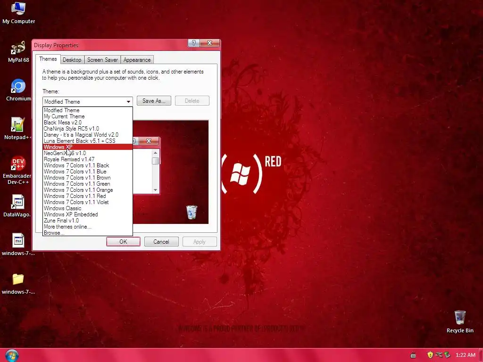This screenshot has height=362, width=483.
Task: Select the Browse... entry in theme list
Action: click(87, 233)
